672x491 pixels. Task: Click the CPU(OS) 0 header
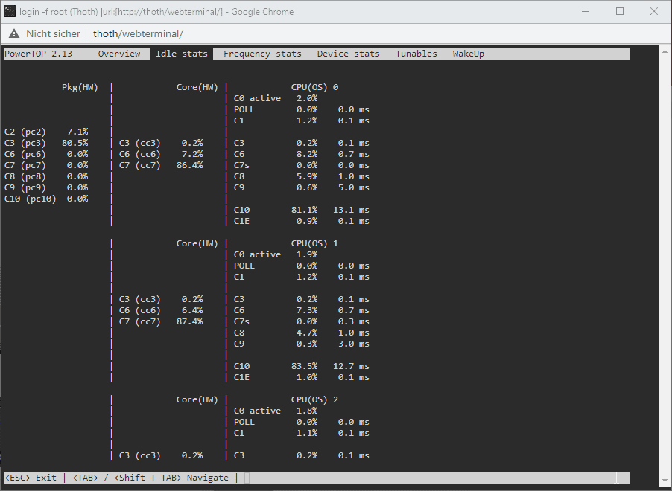314,87
